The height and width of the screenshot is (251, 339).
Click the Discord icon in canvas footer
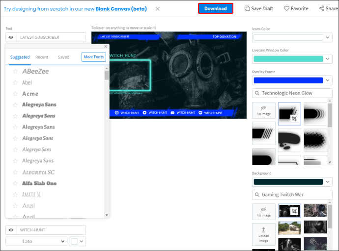point(172,113)
